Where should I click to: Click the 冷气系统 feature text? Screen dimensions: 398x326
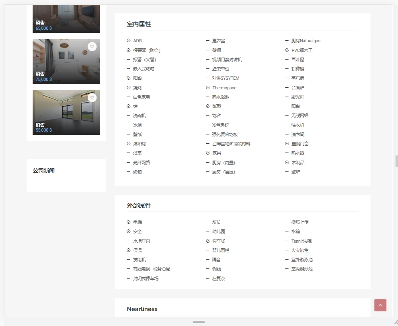(221, 125)
